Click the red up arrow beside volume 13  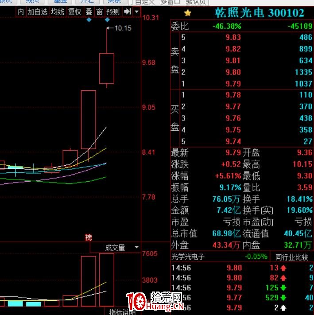(x=283, y=268)
